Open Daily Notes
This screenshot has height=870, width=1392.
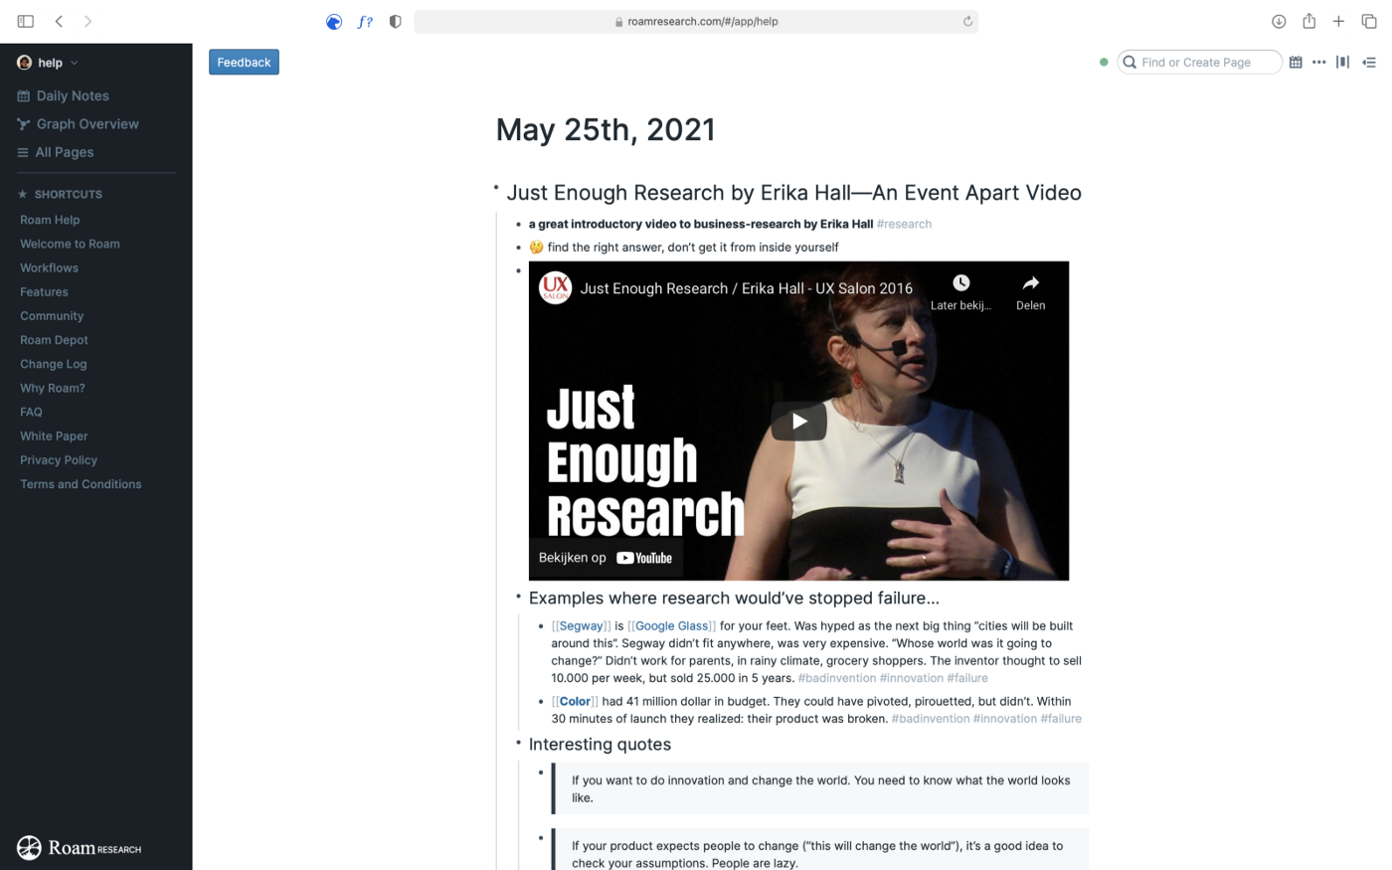[63, 95]
